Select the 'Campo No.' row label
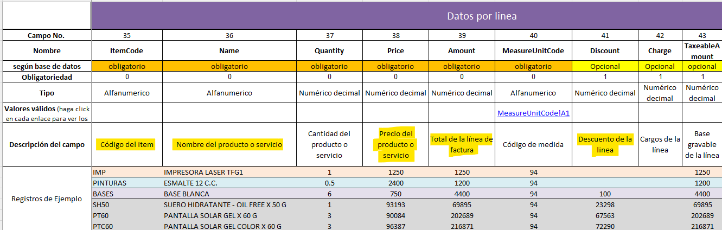Image resolution: width=722 pixels, height=230 pixels. coord(47,35)
